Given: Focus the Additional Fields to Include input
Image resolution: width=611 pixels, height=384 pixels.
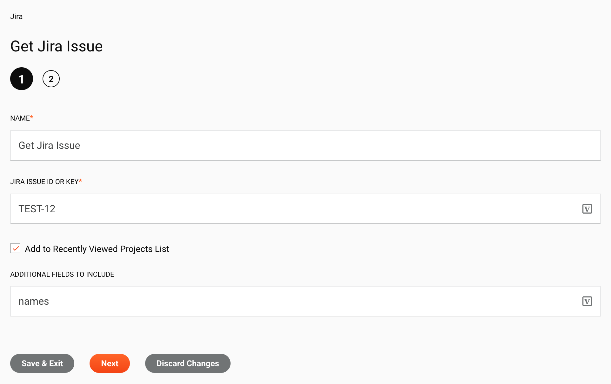Looking at the screenshot, I should (x=286, y=301).
